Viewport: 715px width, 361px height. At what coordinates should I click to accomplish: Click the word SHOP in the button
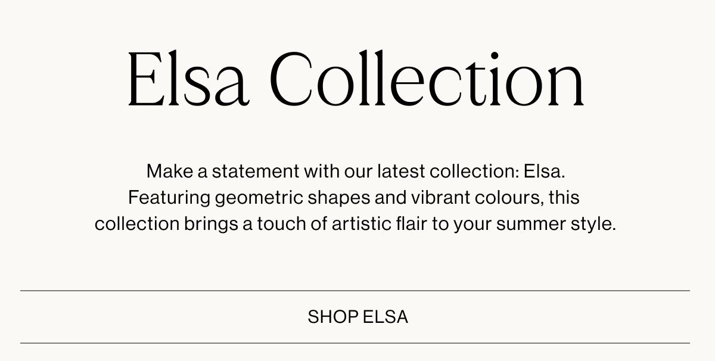pyautogui.click(x=333, y=317)
